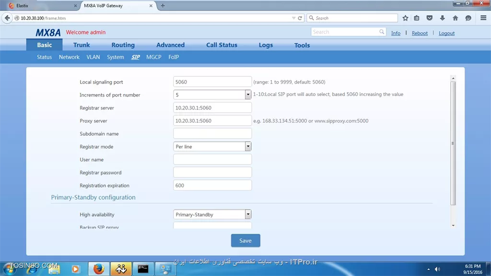Expand High availability dropdown
Viewport: 491px width, 276px height.
[248, 214]
